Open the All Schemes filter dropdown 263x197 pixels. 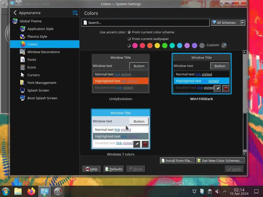pos(228,23)
